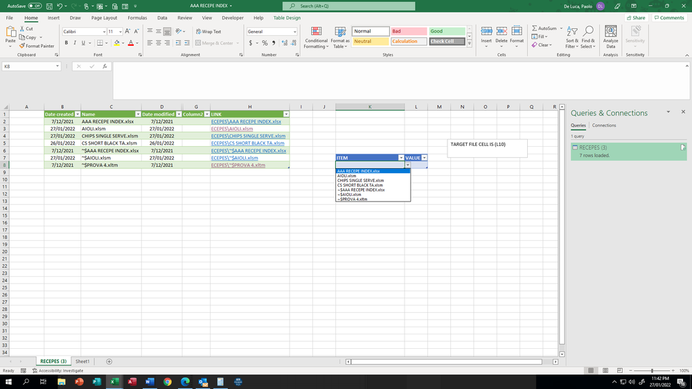This screenshot has height=389, width=692.
Task: Click the Insert Function fx button
Action: click(x=105, y=66)
